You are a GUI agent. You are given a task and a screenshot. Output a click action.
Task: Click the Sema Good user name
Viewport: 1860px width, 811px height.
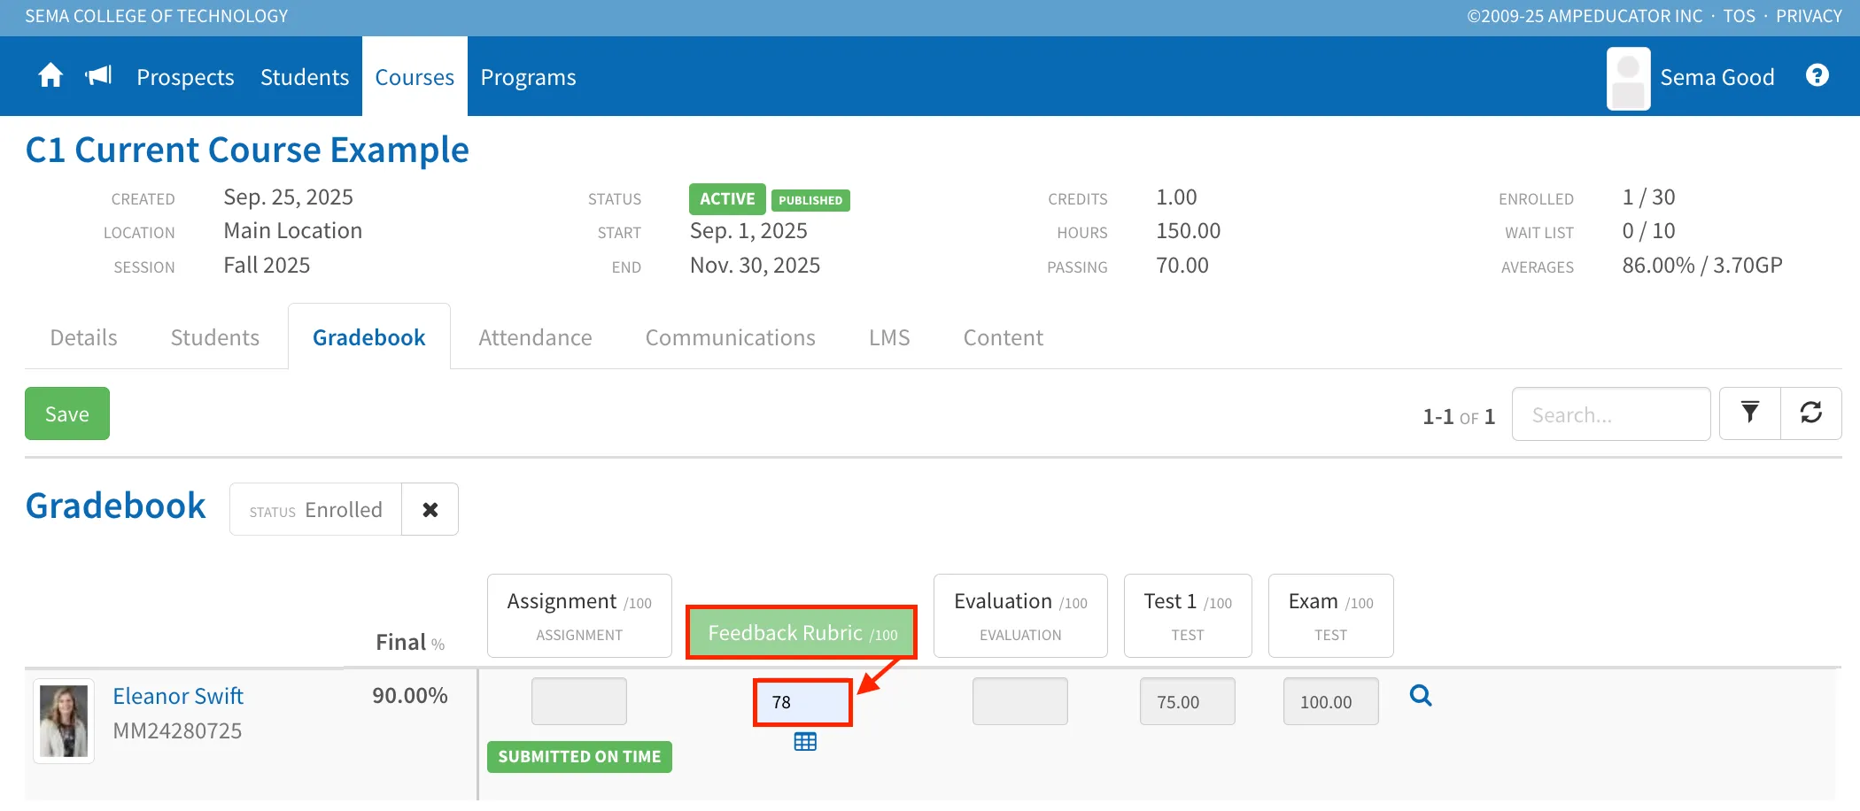[x=1717, y=77]
